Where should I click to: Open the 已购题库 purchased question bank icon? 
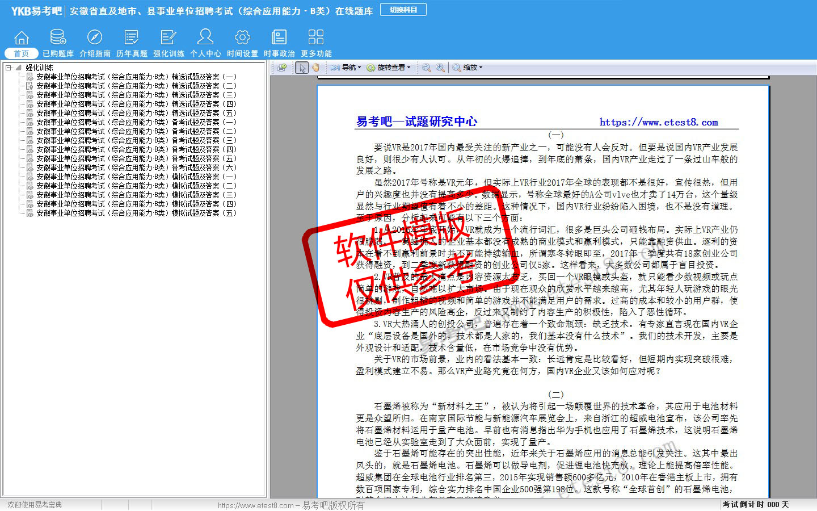pos(58,37)
